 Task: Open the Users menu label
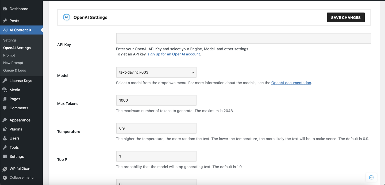(x=15, y=138)
